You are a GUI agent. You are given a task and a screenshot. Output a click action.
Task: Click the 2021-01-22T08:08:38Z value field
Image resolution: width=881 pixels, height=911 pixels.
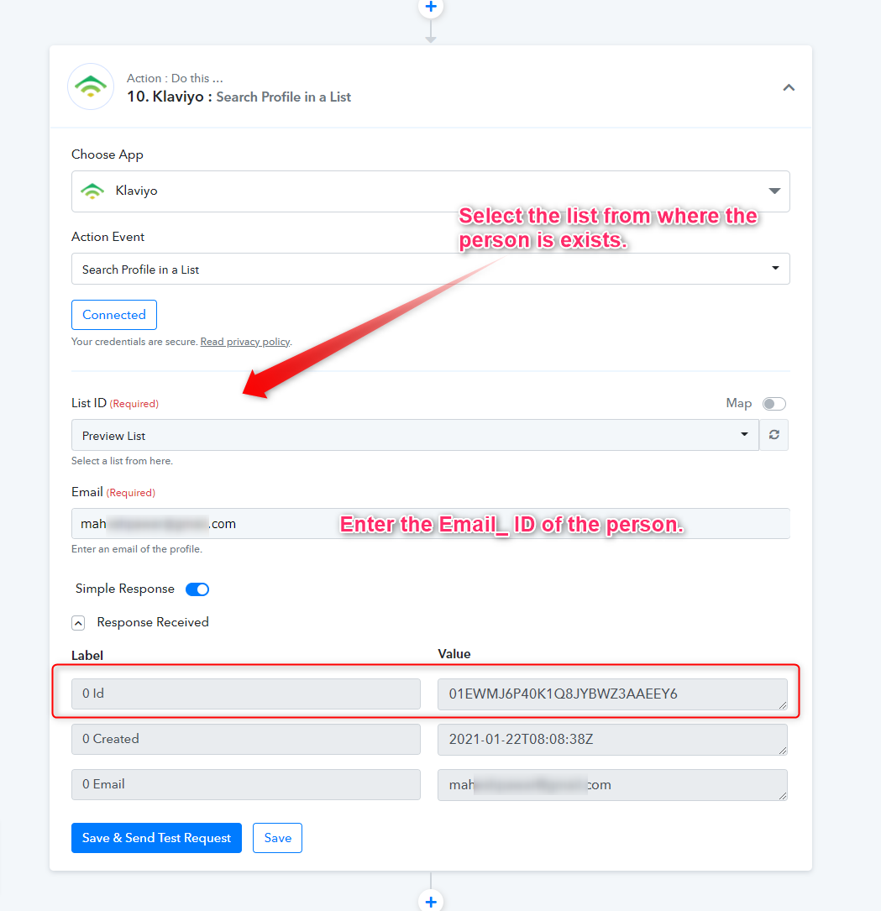coord(612,740)
